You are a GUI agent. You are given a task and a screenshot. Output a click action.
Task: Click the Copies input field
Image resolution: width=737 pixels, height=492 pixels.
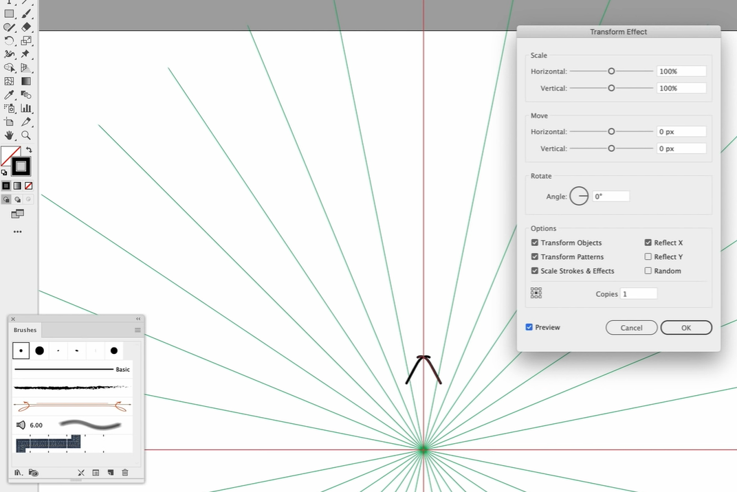click(x=639, y=294)
